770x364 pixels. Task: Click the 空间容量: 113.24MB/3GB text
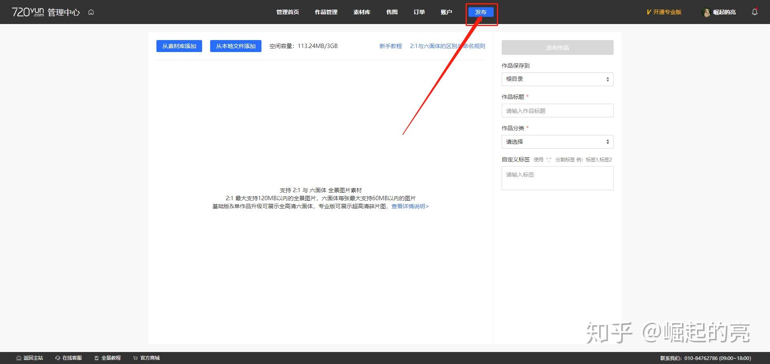304,46
